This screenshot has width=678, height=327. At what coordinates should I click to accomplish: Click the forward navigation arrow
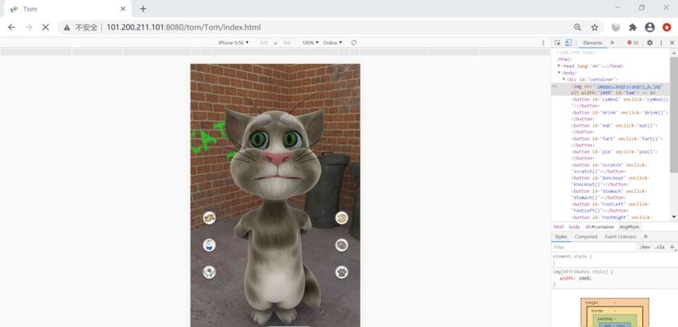pyautogui.click(x=29, y=27)
